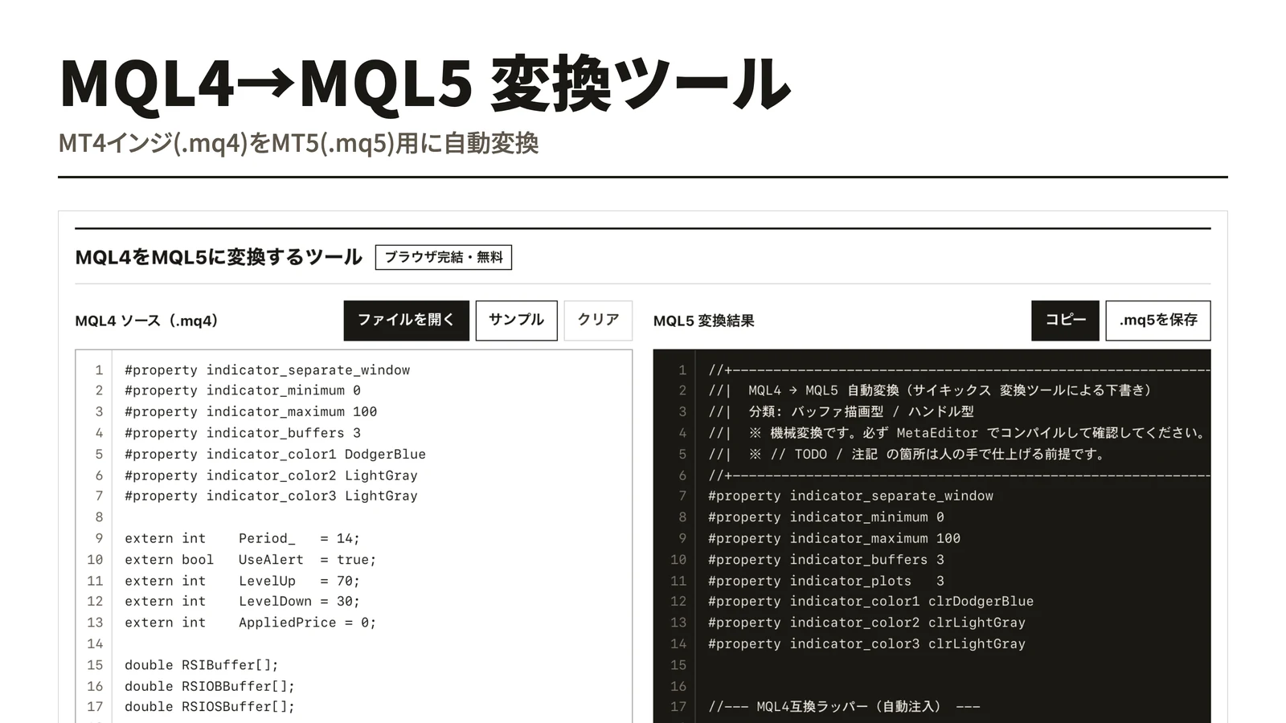1286x723 pixels.
Task: Click inside the MQL4 source editor
Action: coord(354,536)
